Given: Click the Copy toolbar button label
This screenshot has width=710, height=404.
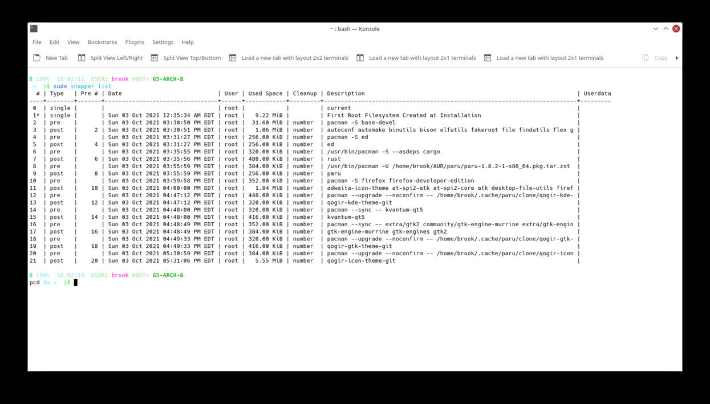Looking at the screenshot, I should click(x=660, y=57).
